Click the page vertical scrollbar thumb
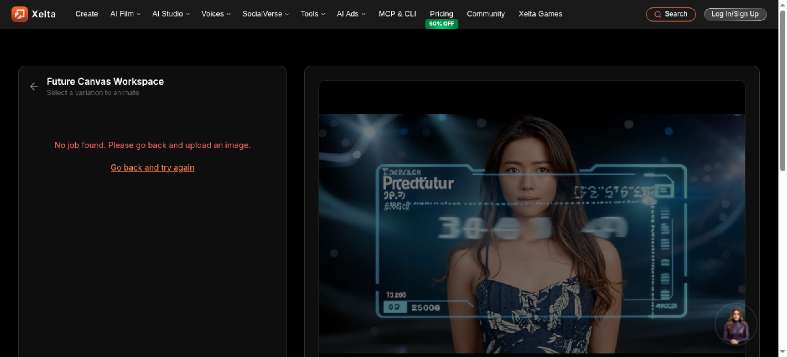This screenshot has height=357, width=787. 783,90
